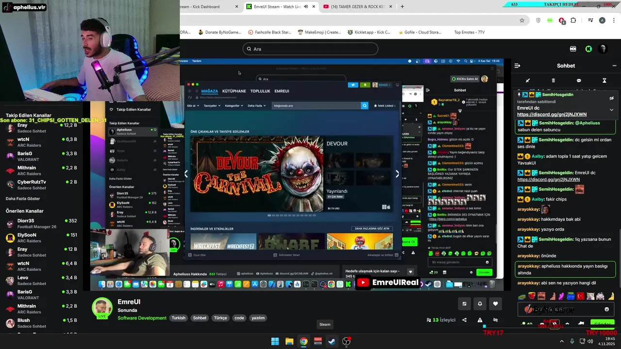Image resolution: width=621 pixels, height=349 pixels.
Task: Open the volume control in system tray
Action: tap(590, 341)
